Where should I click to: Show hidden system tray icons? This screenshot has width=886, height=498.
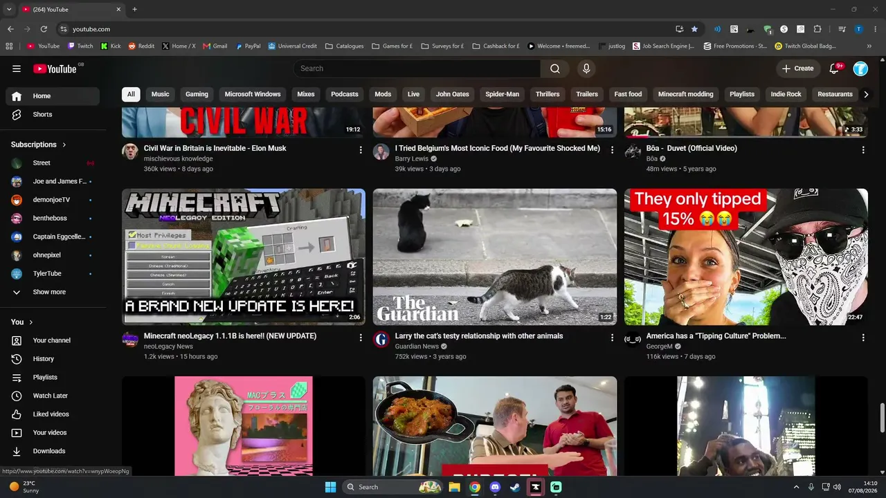click(x=796, y=487)
